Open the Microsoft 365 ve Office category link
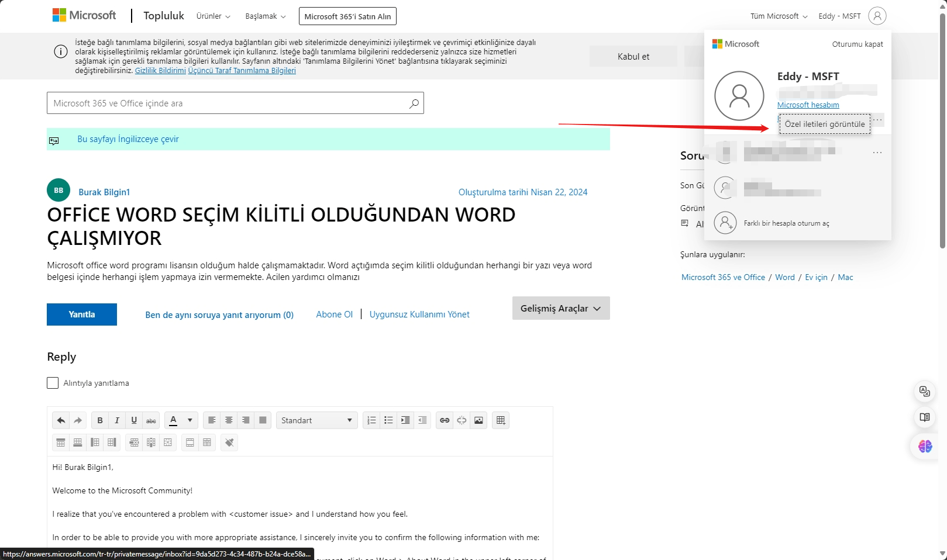This screenshot has width=947, height=560. 723,277
